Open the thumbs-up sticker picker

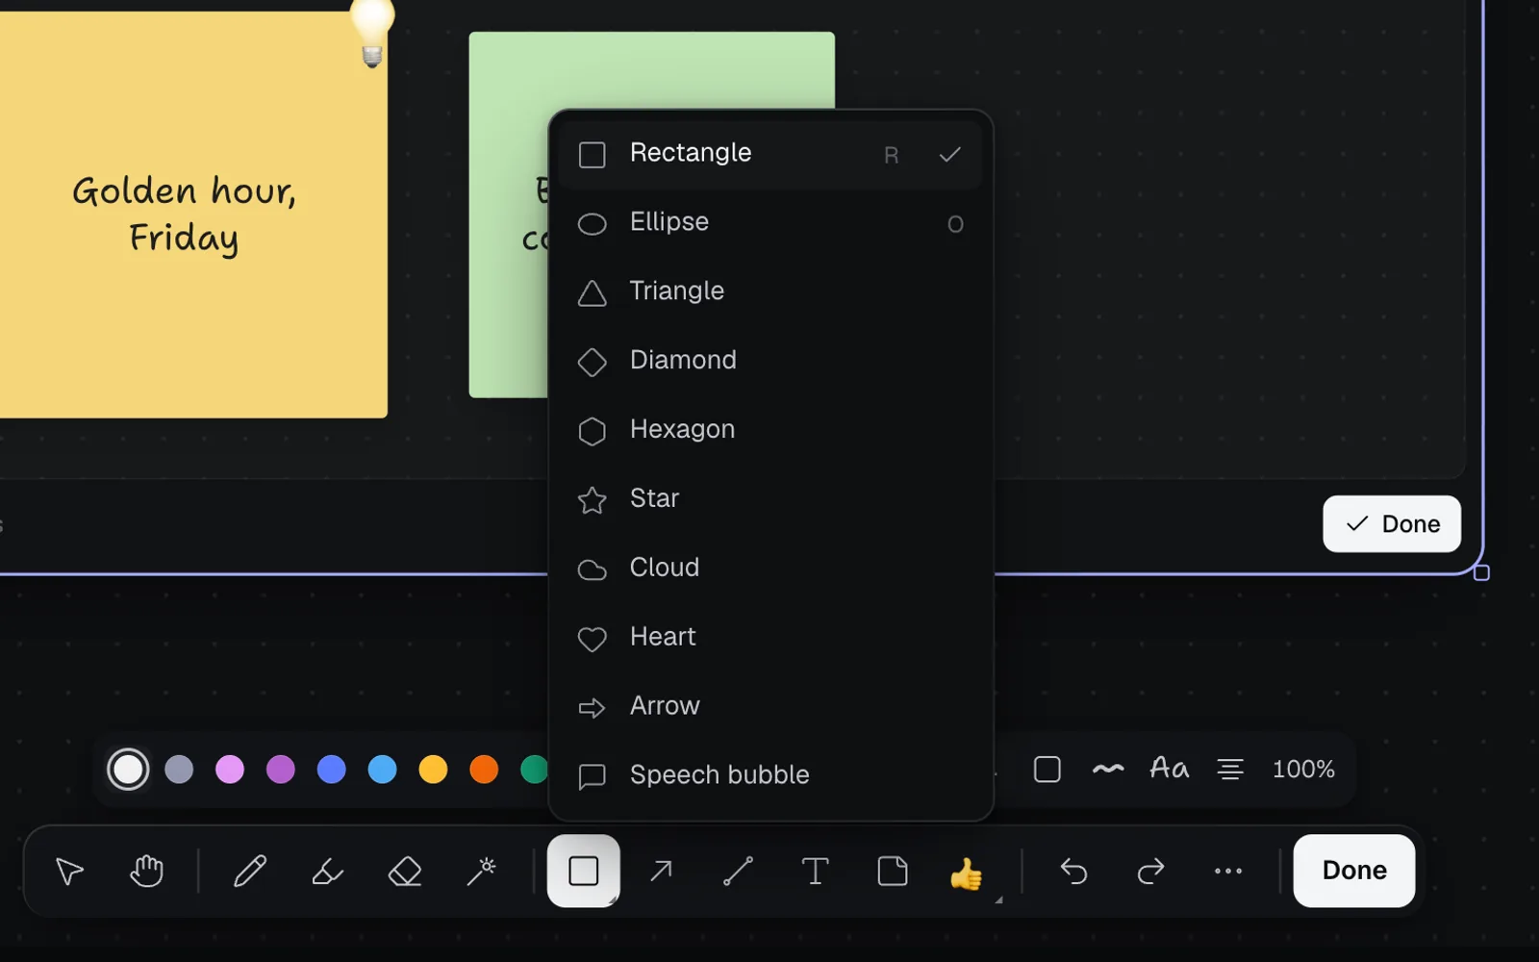[968, 873]
